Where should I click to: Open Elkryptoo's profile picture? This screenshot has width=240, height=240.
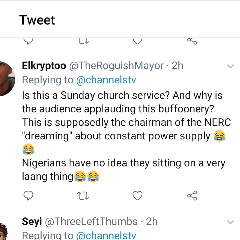(x=7, y=79)
